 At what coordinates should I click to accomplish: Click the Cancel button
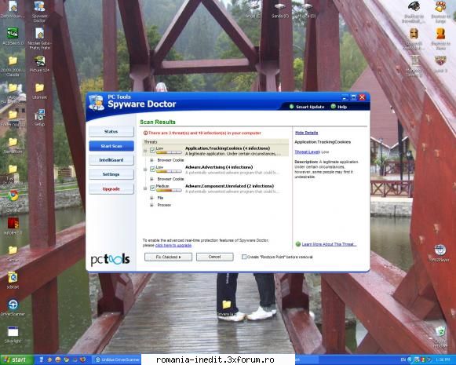tap(214, 257)
